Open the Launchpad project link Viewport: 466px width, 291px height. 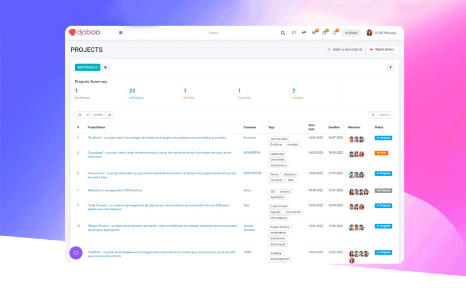[160, 154]
